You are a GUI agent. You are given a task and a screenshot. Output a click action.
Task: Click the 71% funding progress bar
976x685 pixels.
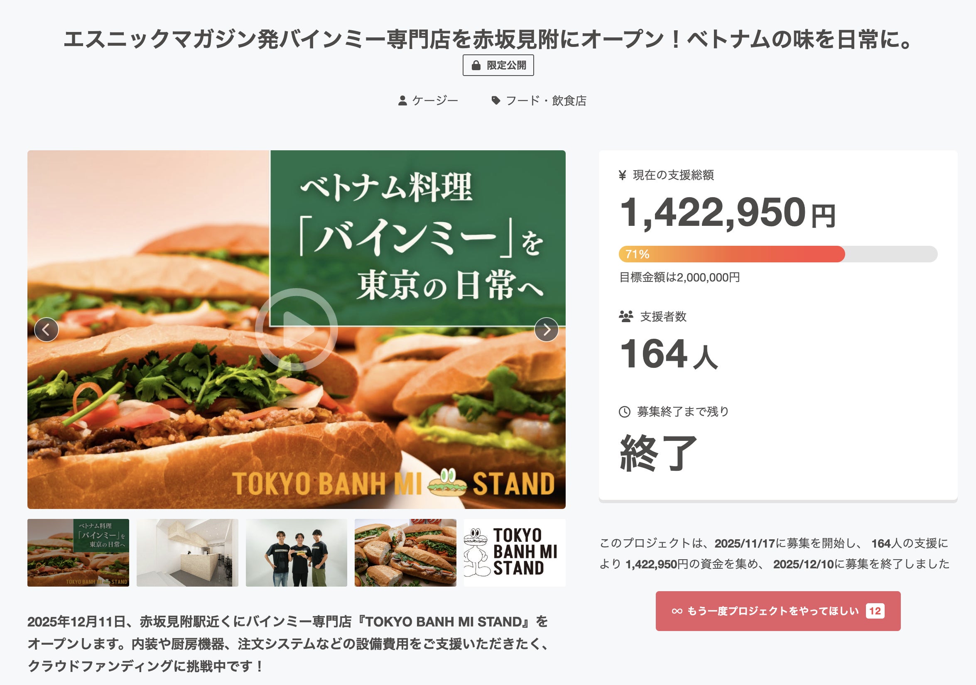778,254
